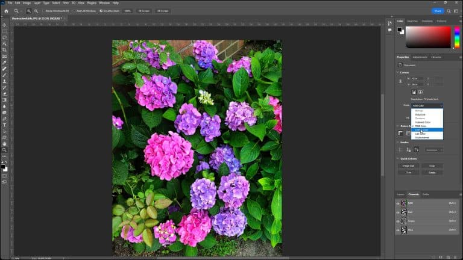Hide the Red channel eye icon
This screenshot has width=463, height=260.
398,212
